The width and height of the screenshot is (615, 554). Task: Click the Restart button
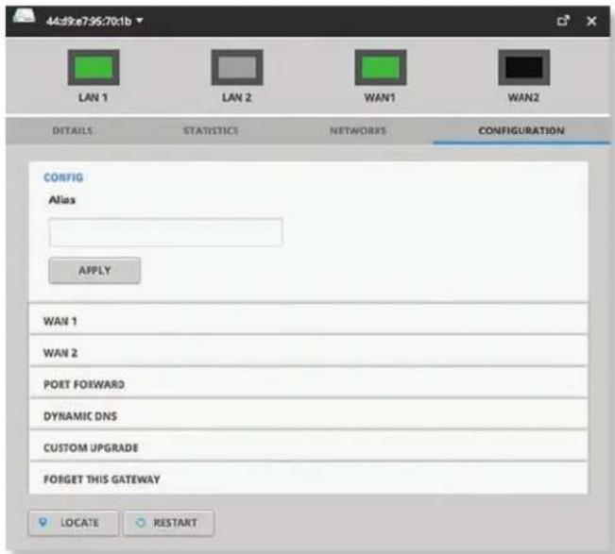tap(169, 523)
